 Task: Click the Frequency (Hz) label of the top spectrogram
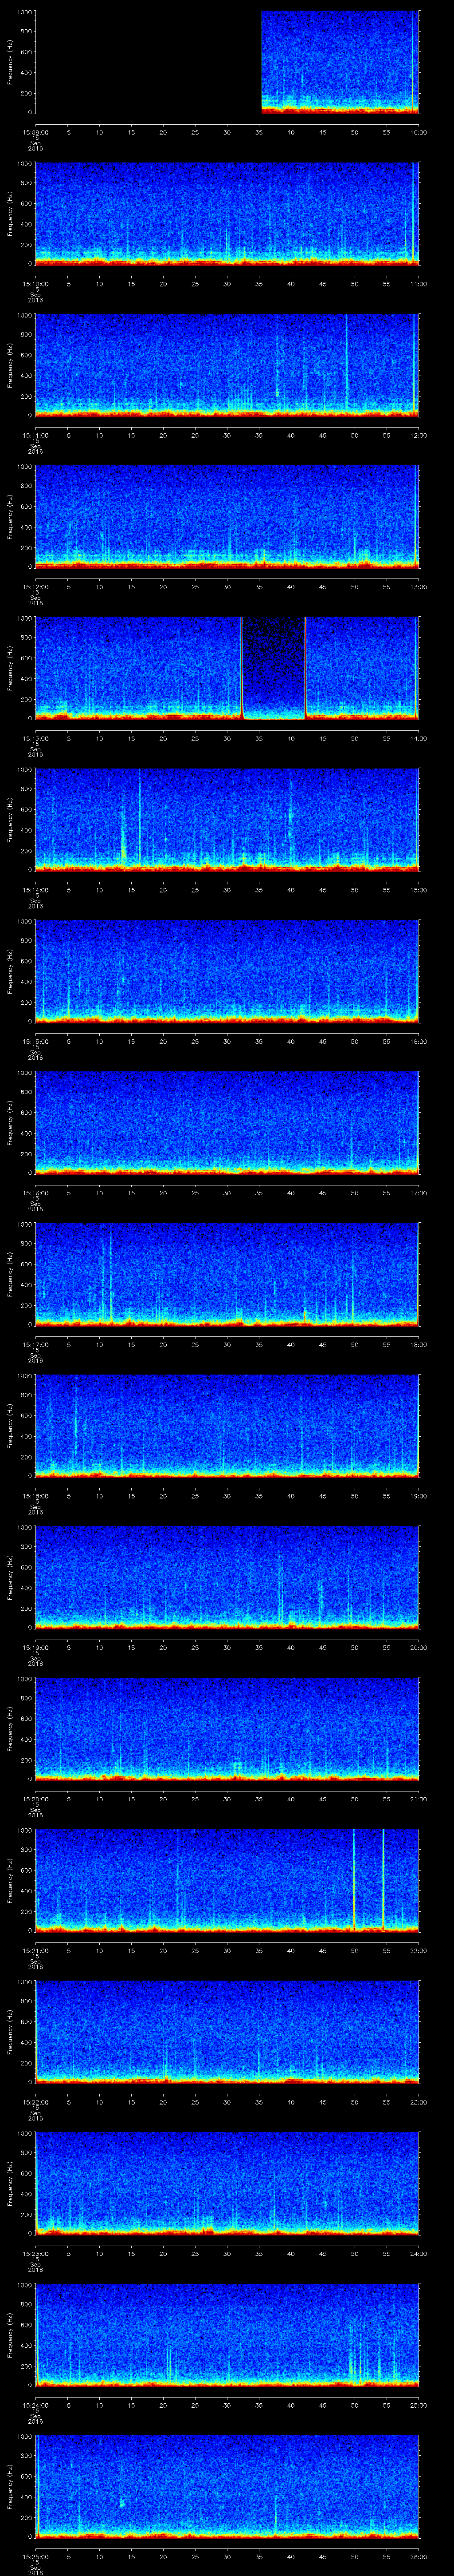tap(10, 62)
